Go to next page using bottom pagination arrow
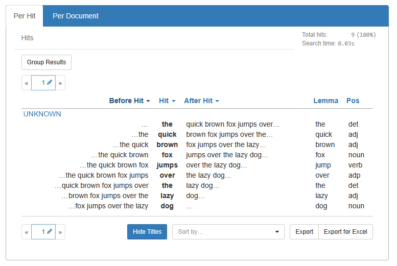This screenshot has width=397, height=266. 60,232
